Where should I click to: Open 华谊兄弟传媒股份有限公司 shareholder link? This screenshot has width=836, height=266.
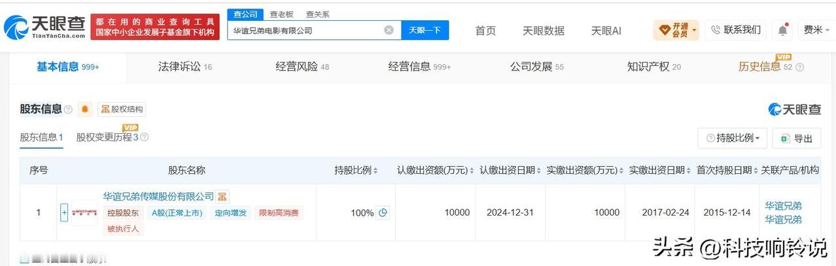pyautogui.click(x=158, y=196)
